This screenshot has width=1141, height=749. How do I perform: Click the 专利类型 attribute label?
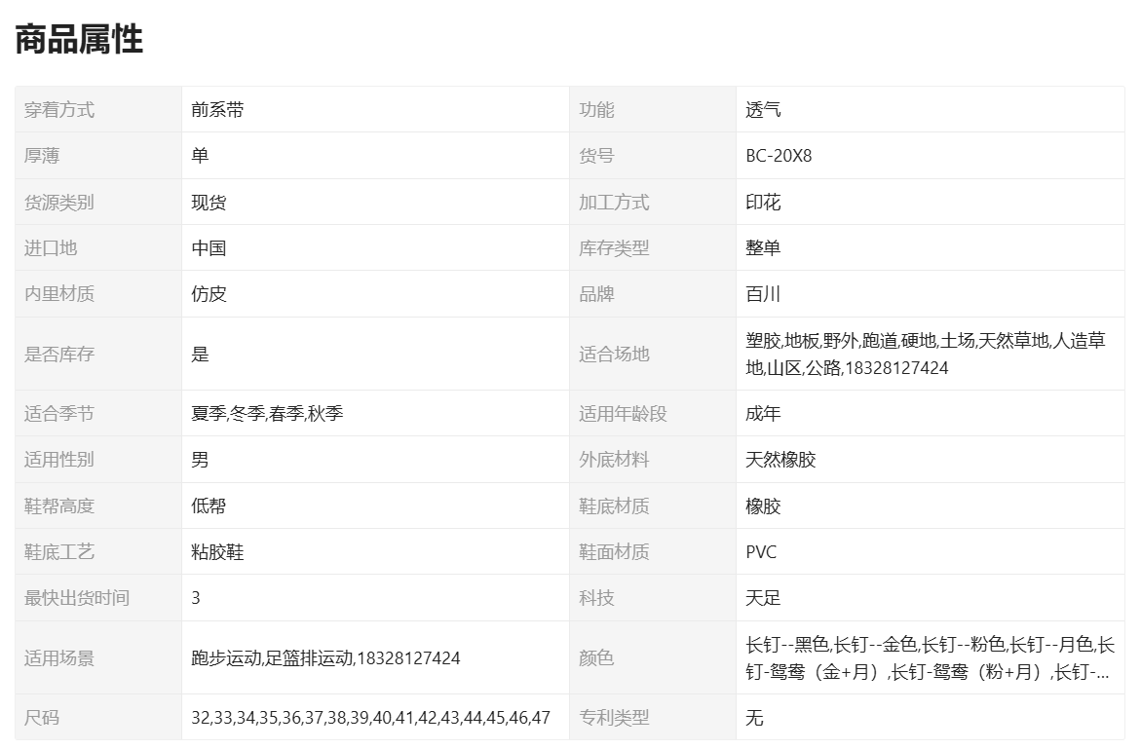pos(614,718)
